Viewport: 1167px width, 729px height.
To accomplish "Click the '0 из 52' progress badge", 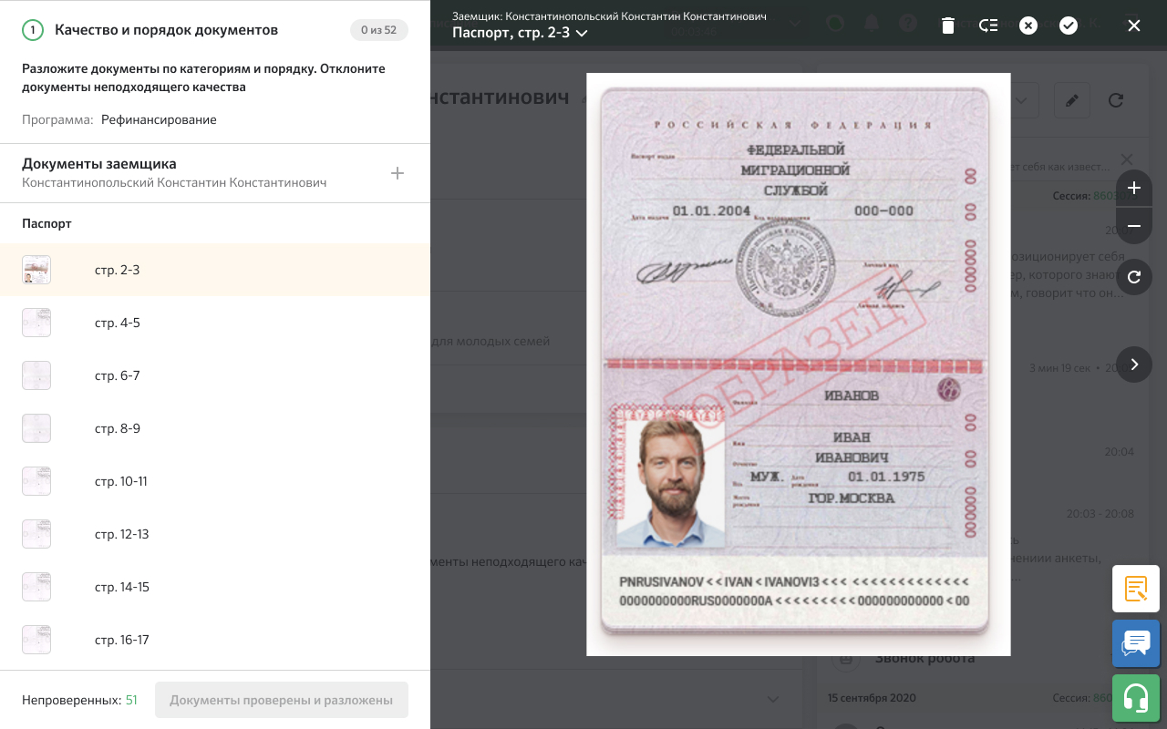I will tap(378, 30).
